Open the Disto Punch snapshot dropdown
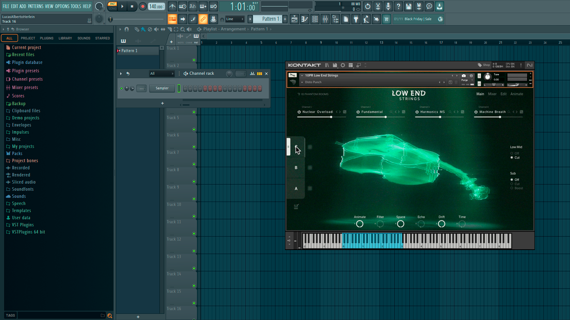570x320 pixels. tap(302, 82)
